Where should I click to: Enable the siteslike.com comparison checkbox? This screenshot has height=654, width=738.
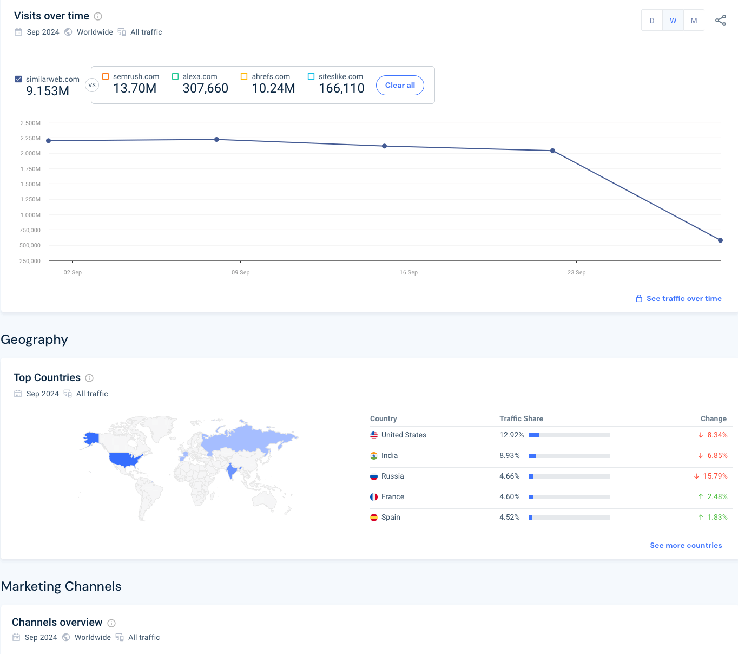pyautogui.click(x=311, y=76)
